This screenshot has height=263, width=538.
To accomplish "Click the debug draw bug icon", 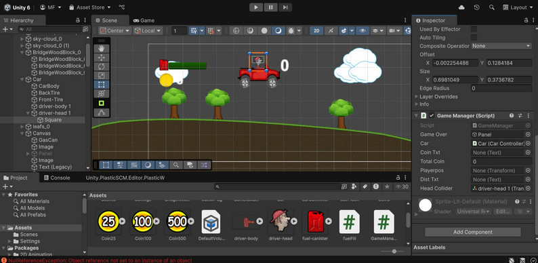I will pyautogui.click(x=291, y=31).
